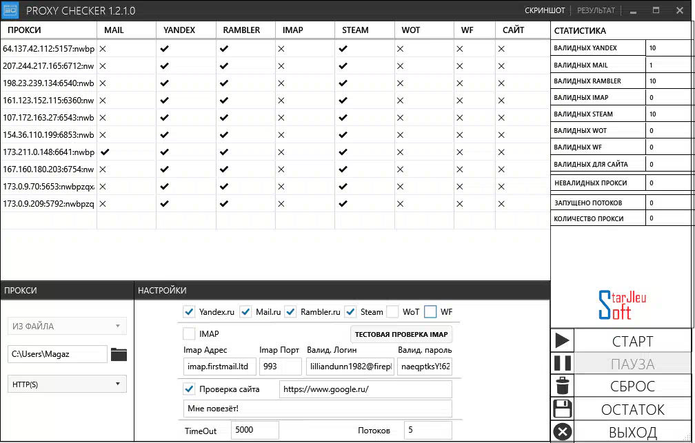Minimize the Proxy Checker window
This screenshot has height=443, width=695.
point(633,10)
